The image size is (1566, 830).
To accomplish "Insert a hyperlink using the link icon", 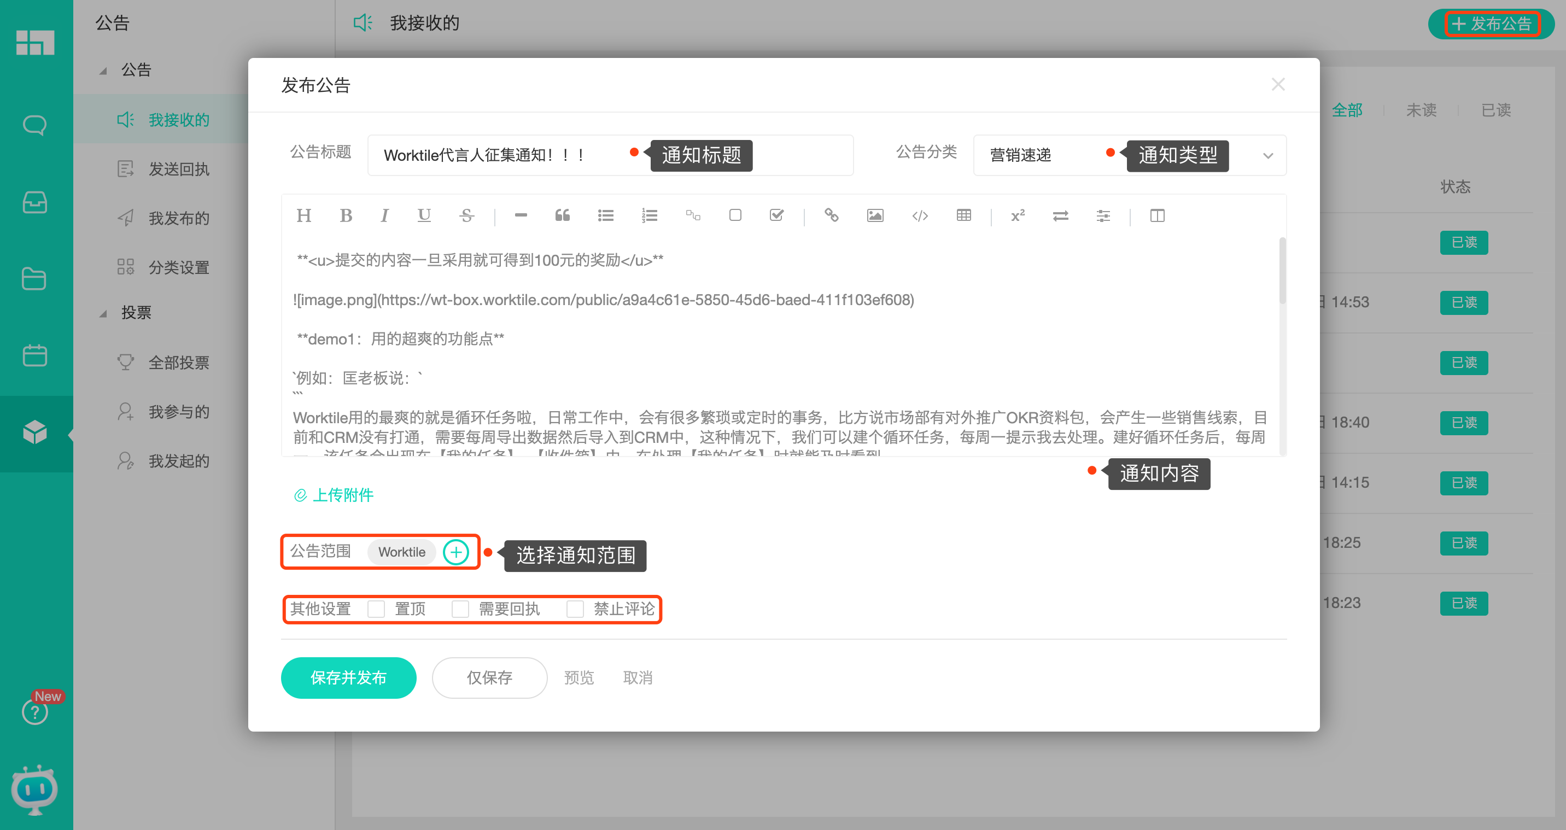I will pyautogui.click(x=831, y=215).
